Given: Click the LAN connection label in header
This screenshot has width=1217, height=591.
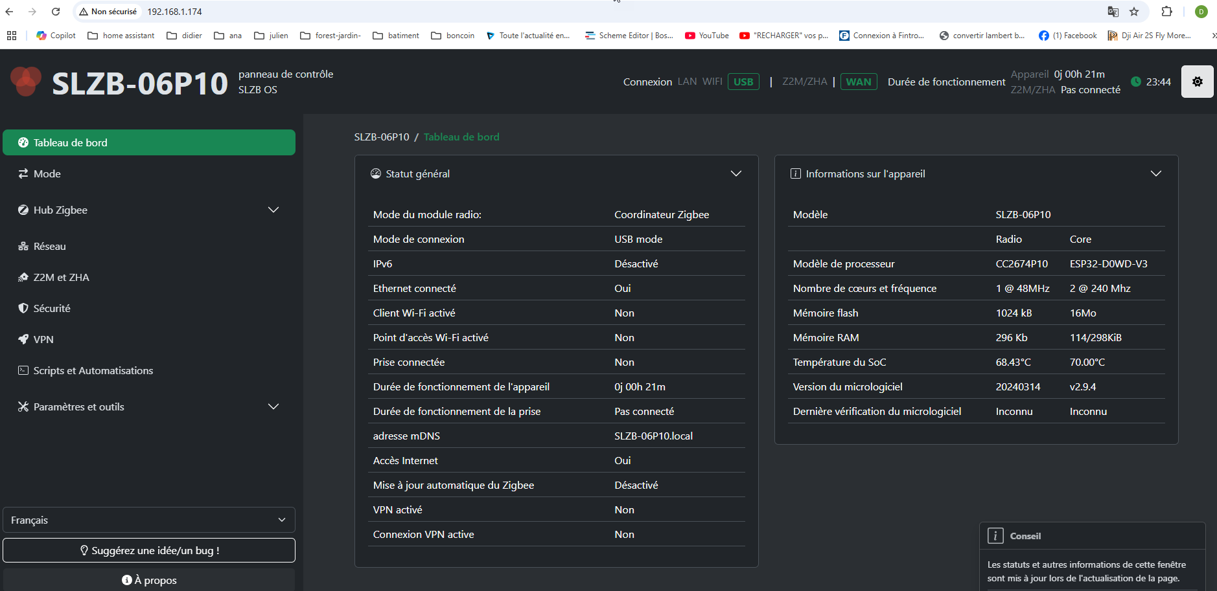Looking at the screenshot, I should point(687,82).
